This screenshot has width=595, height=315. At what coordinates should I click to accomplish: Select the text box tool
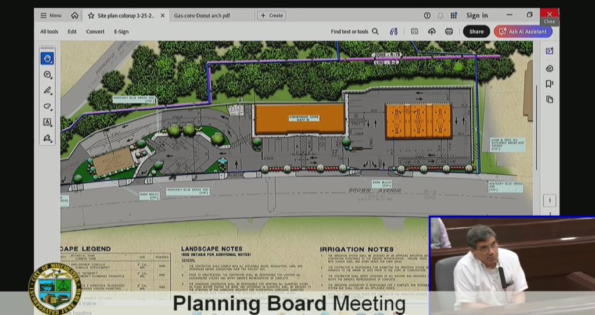[x=47, y=122]
